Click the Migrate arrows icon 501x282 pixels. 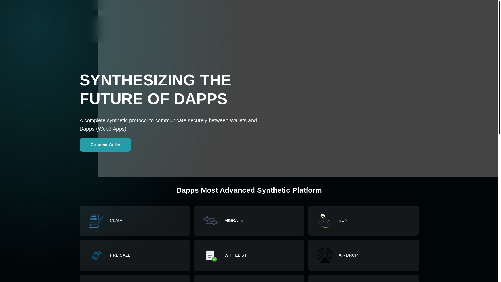click(211, 221)
